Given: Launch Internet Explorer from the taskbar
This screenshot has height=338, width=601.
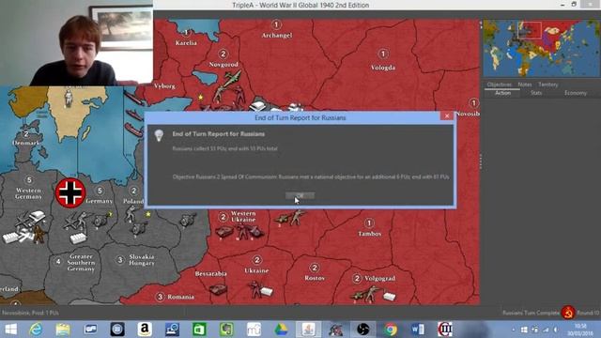Looking at the screenshot, I should point(36,330).
